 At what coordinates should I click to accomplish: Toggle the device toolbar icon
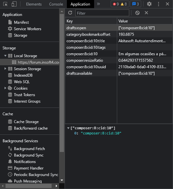(14, 4)
